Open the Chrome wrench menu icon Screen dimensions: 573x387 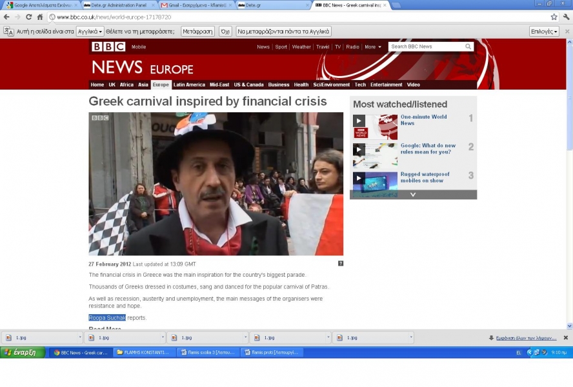coord(568,17)
